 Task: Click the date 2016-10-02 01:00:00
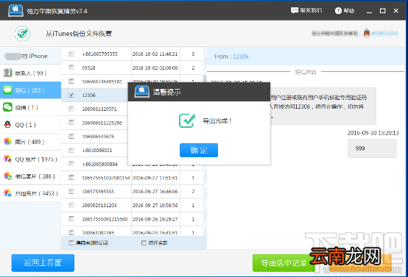tap(155, 68)
